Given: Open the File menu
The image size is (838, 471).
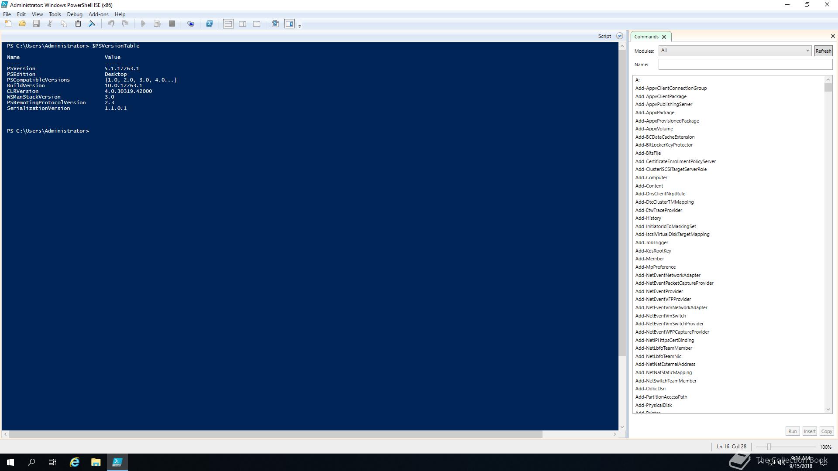Looking at the screenshot, I should point(7,14).
